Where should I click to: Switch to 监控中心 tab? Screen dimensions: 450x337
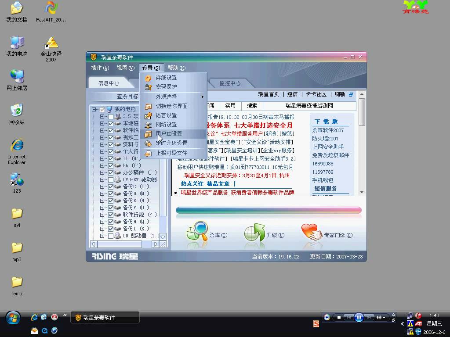230,83
